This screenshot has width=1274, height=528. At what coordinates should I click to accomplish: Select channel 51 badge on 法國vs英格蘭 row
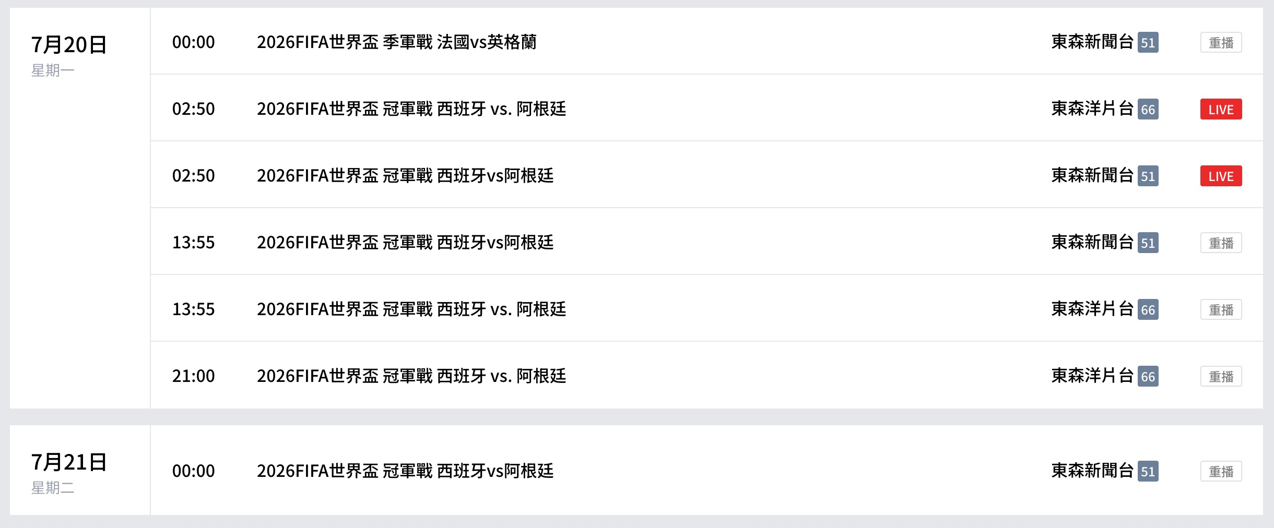(1148, 42)
